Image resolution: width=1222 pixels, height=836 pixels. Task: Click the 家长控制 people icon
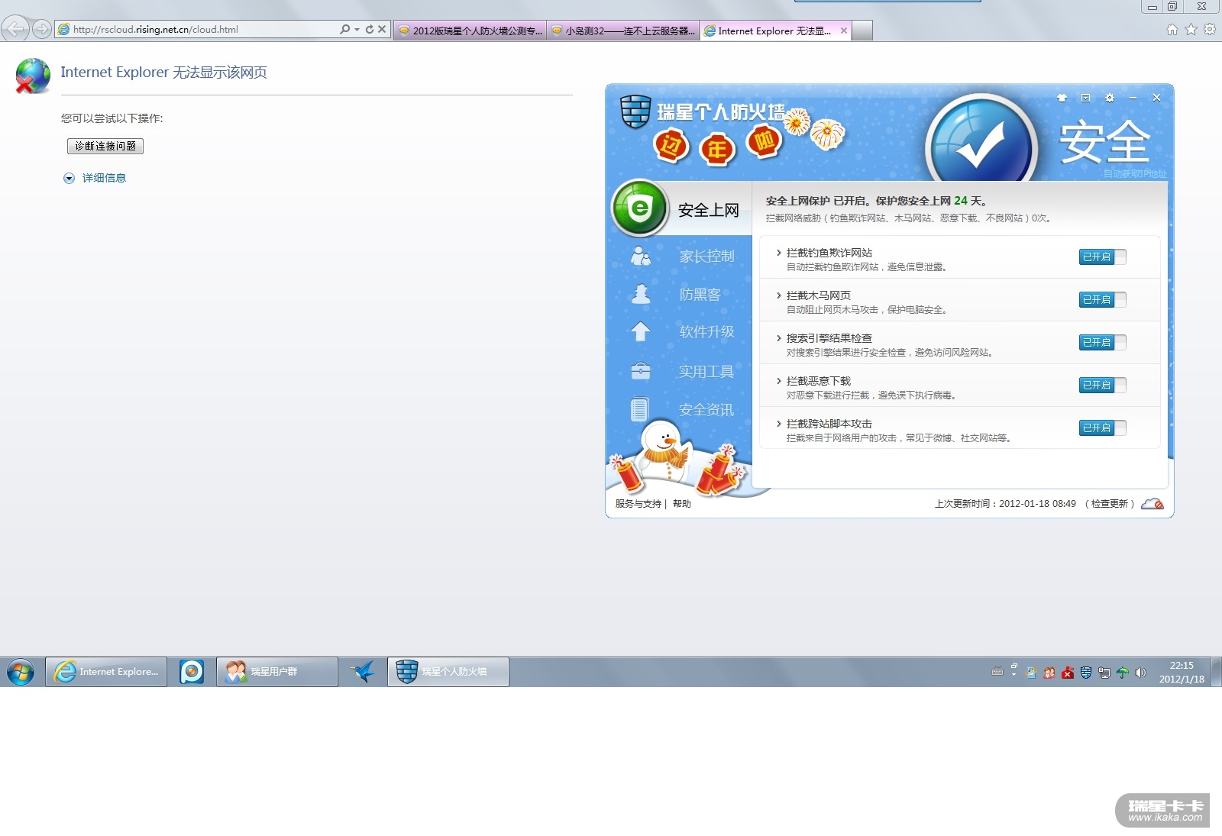(x=641, y=257)
